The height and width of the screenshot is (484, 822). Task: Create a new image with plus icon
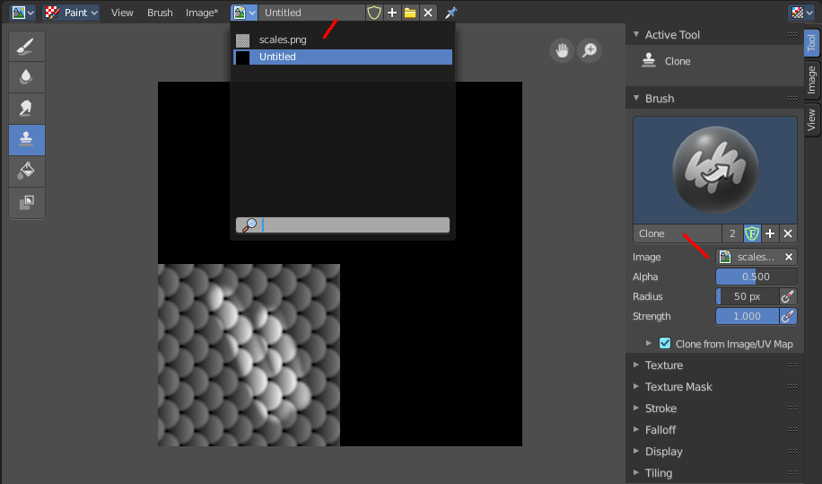coord(392,13)
